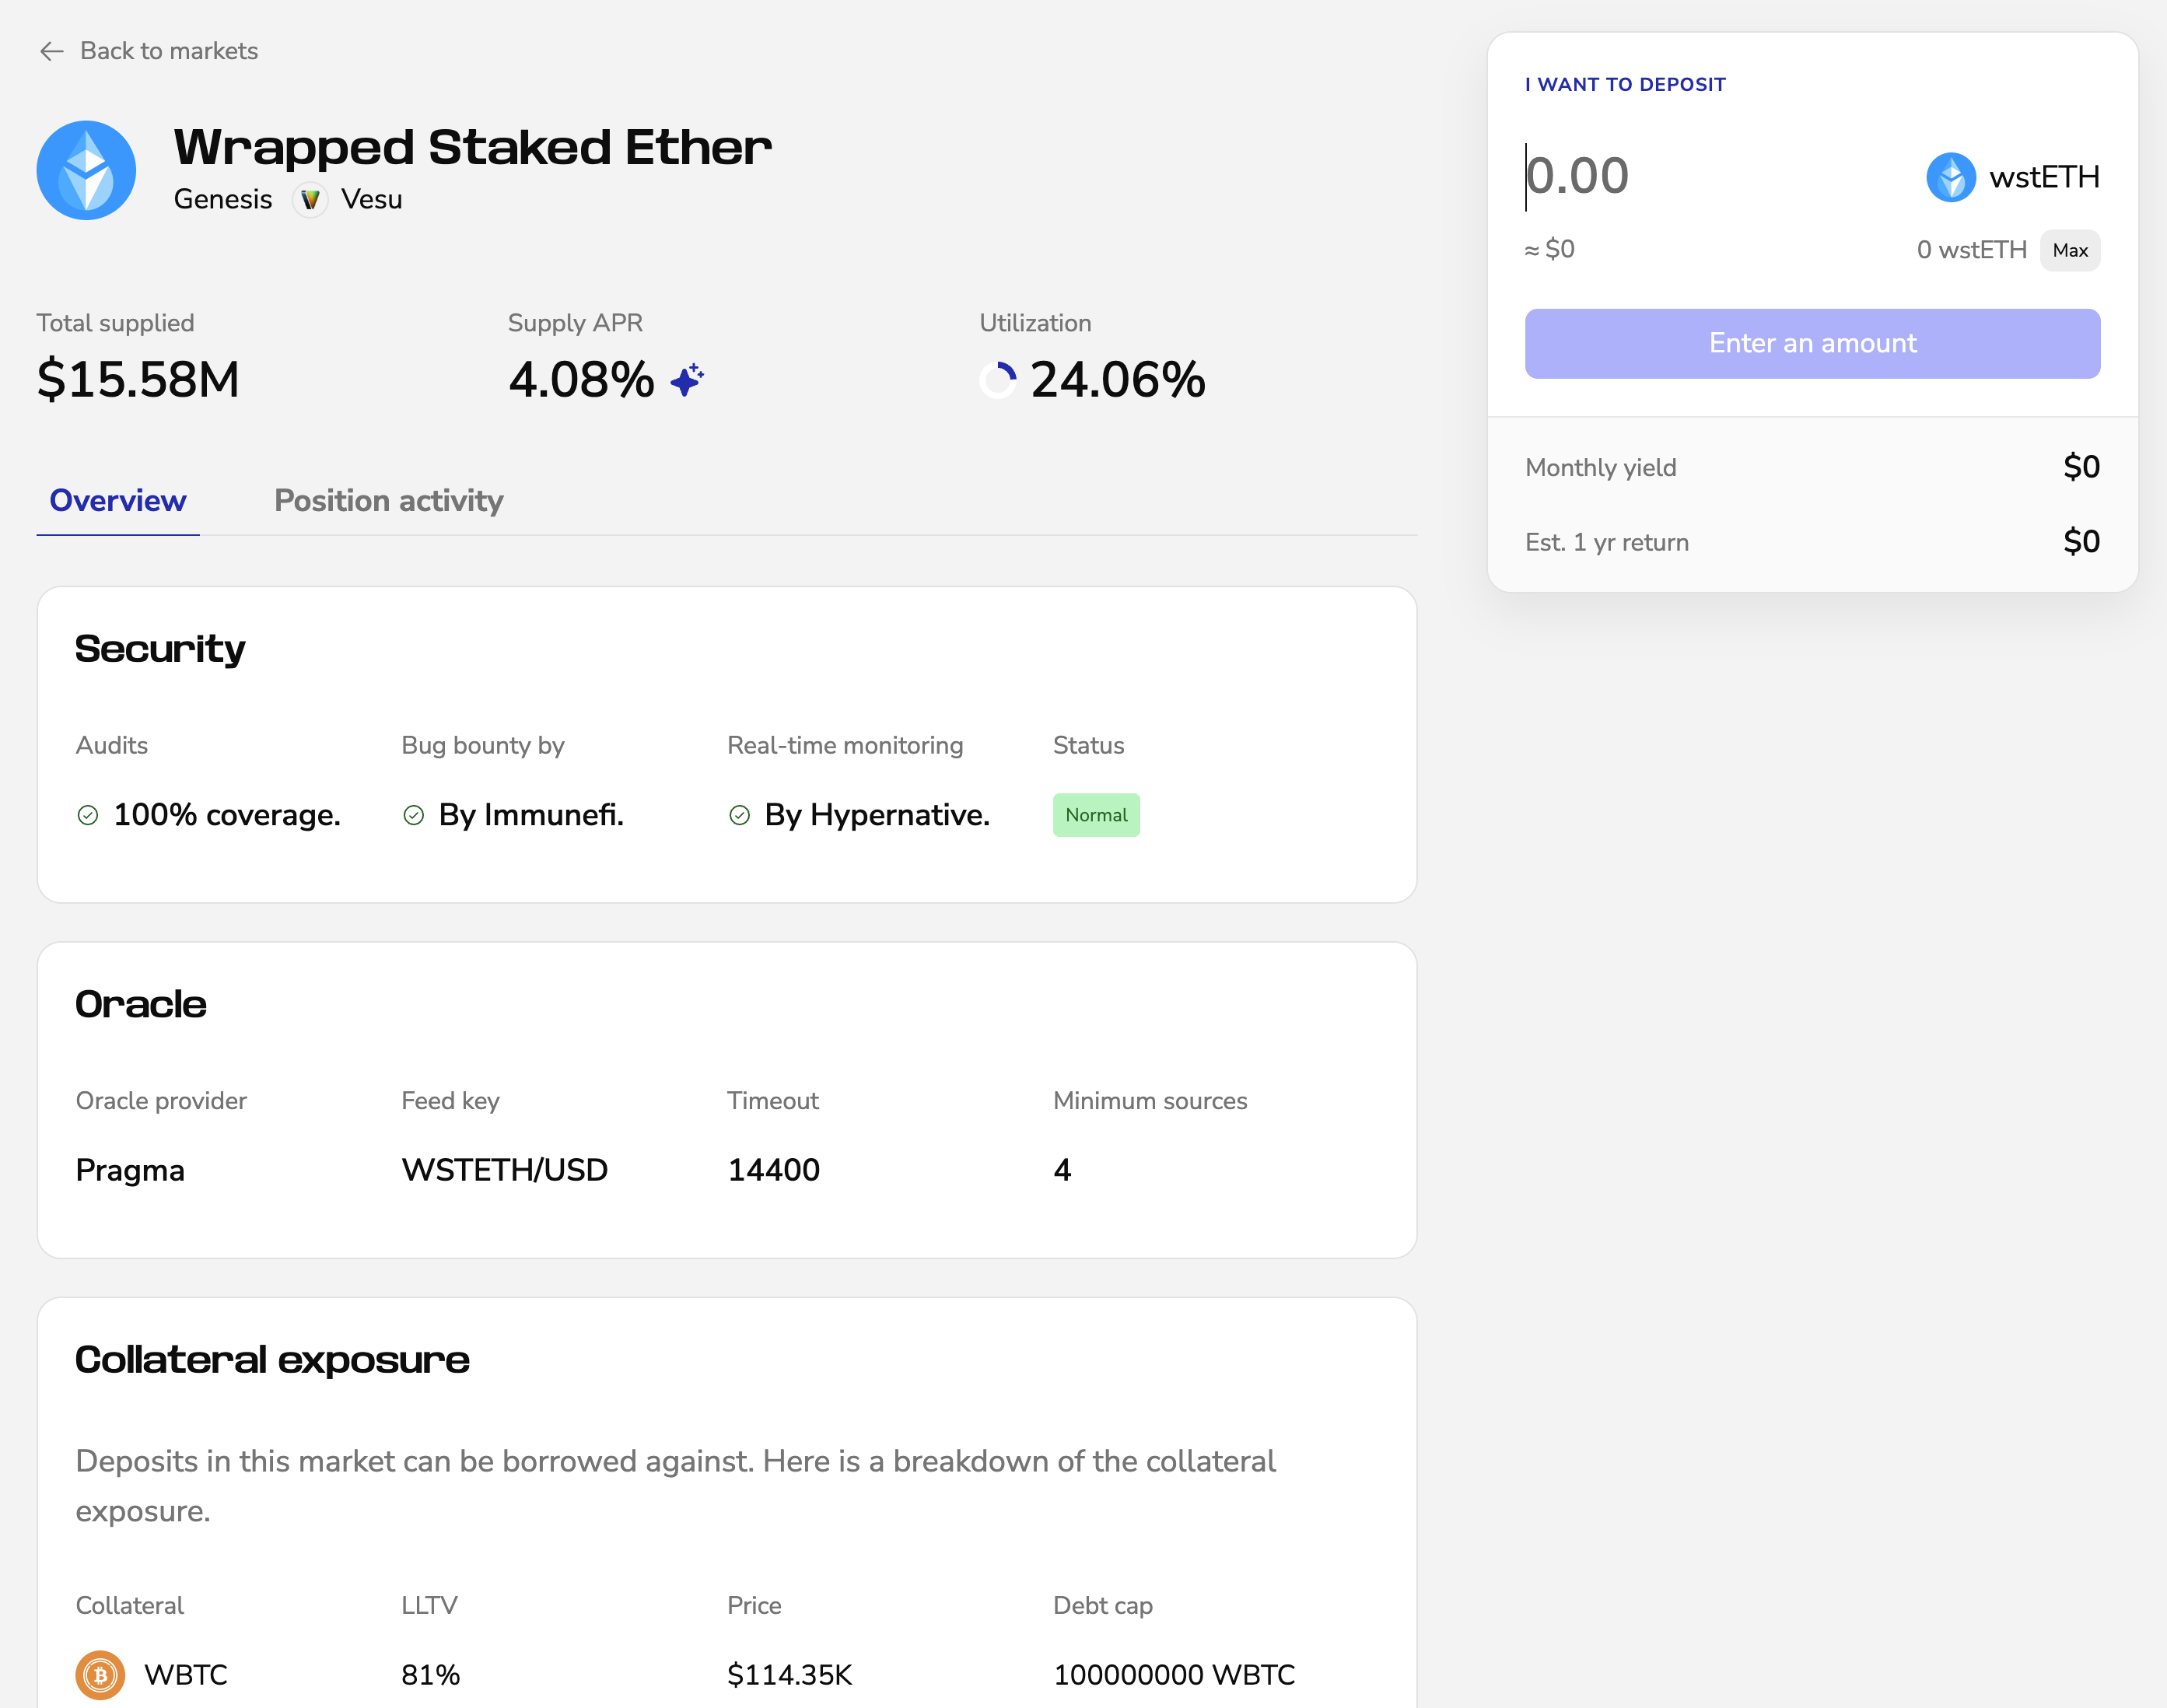Switch to the Overview tab
Image resolution: width=2167 pixels, height=1708 pixels.
point(118,501)
